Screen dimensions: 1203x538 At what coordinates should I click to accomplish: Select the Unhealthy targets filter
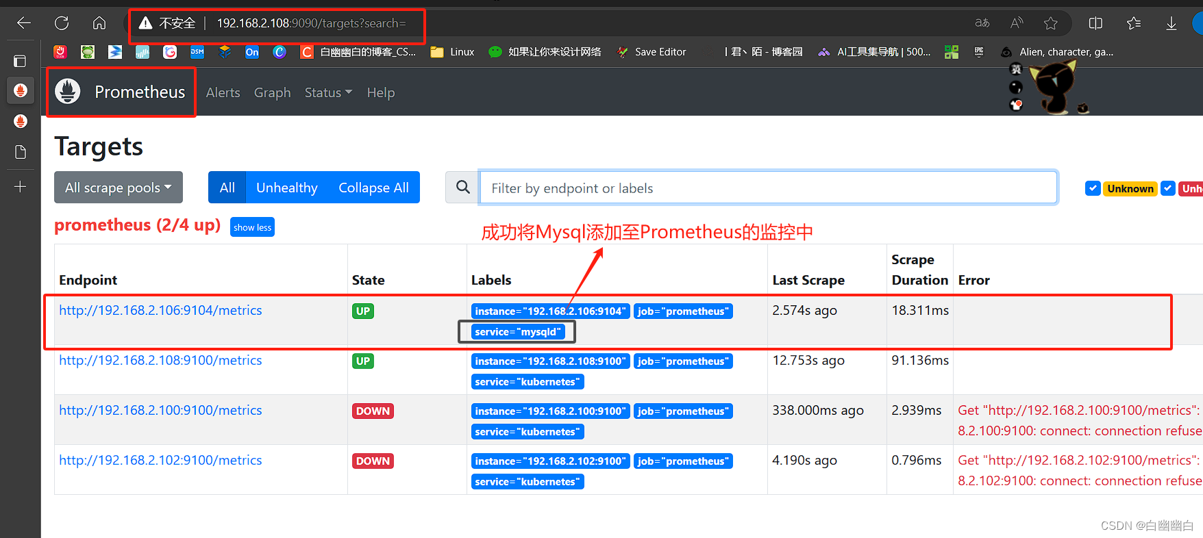tap(287, 188)
